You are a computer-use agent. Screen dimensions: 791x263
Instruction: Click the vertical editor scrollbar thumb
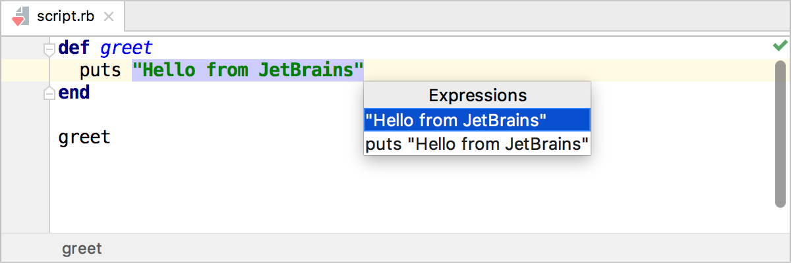780,131
